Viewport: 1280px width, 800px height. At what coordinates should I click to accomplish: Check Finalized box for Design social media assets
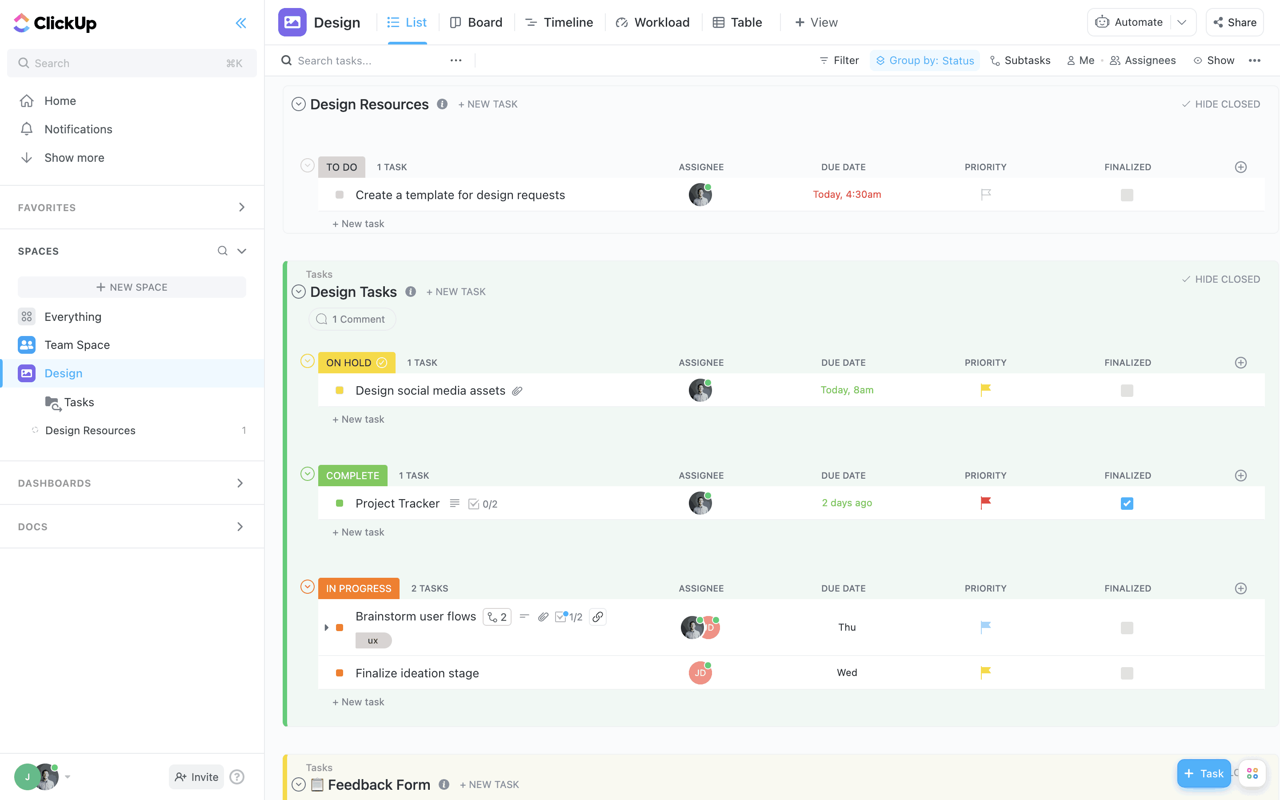tap(1127, 391)
